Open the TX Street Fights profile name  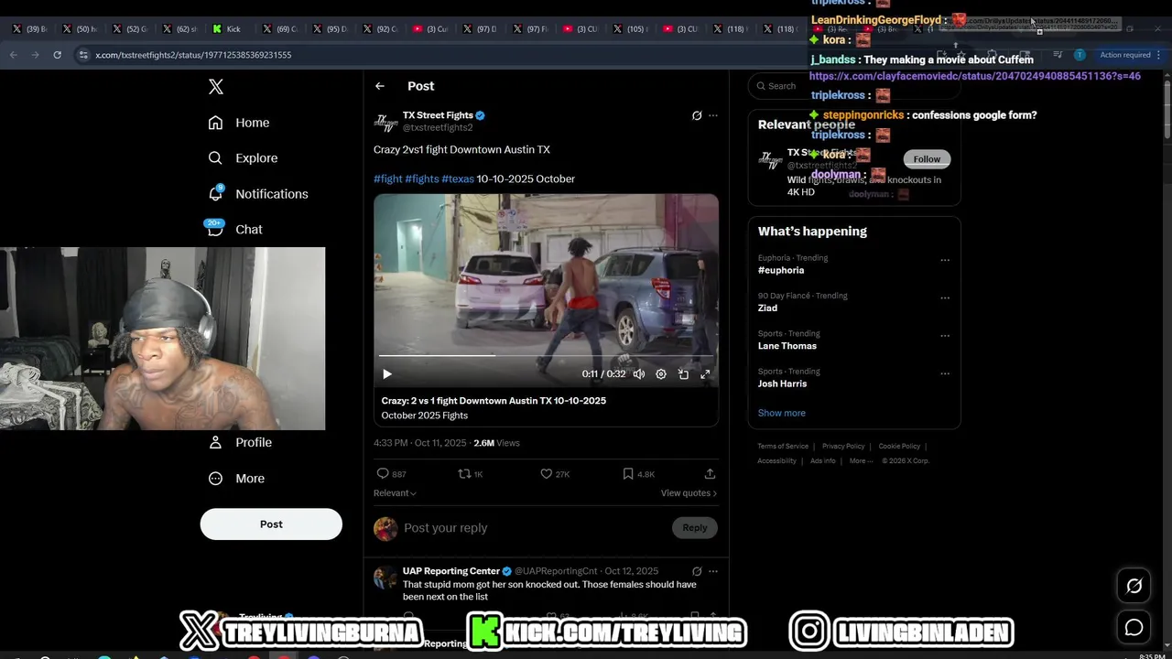438,115
